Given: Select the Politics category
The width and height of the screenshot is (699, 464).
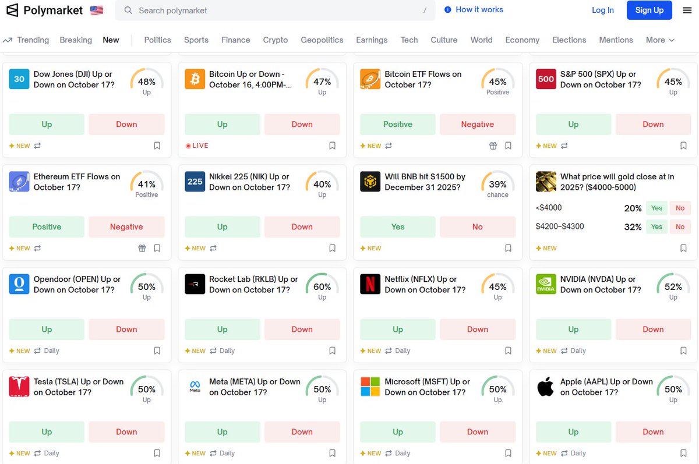Looking at the screenshot, I should coord(157,40).
